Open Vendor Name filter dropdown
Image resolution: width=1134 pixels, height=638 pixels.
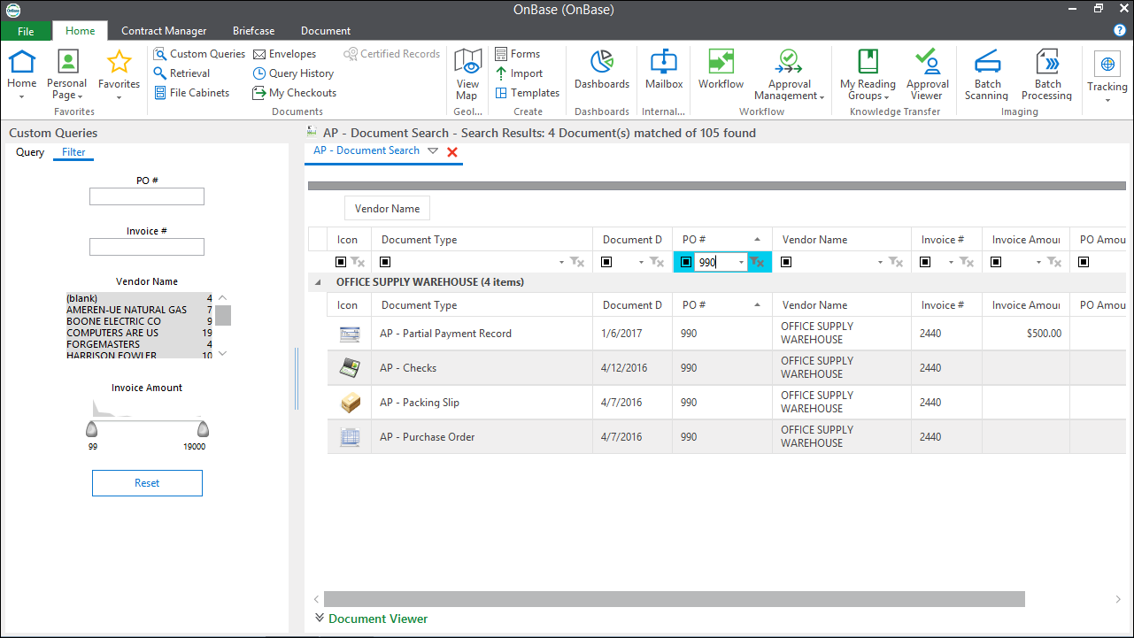881,263
